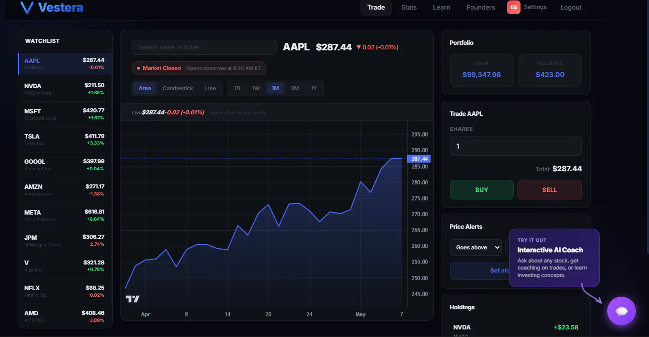649x337 pixels.
Task: Click the ES profile avatar
Action: coord(513,8)
